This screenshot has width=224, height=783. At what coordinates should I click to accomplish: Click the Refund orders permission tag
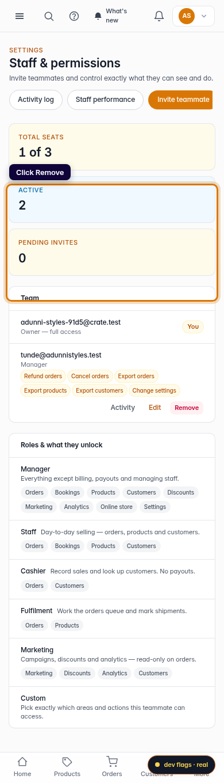pos(43,377)
